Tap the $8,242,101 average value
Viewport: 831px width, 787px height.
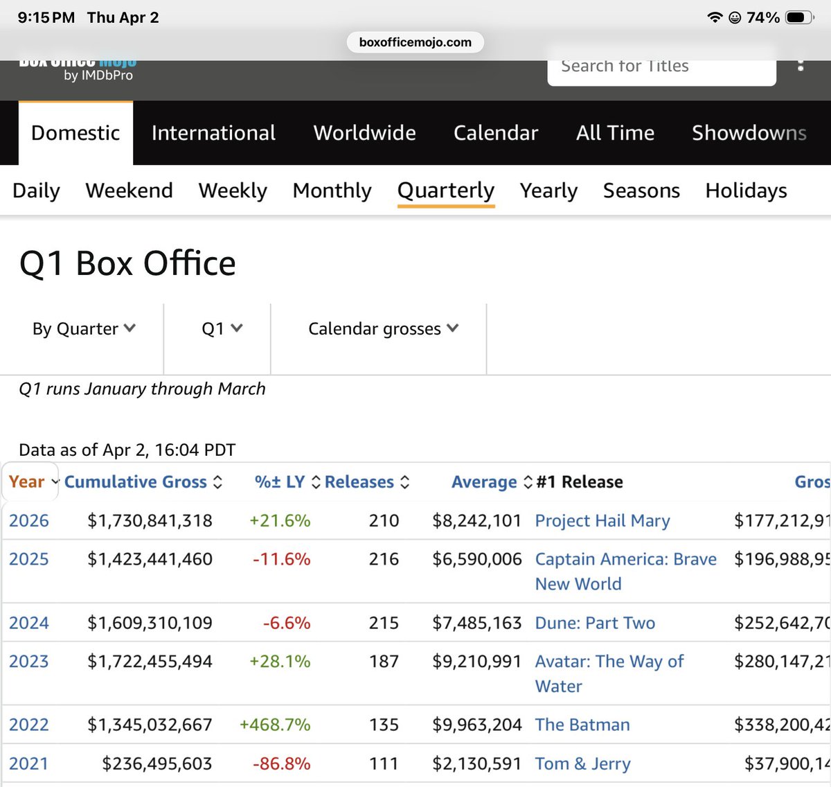pos(476,521)
